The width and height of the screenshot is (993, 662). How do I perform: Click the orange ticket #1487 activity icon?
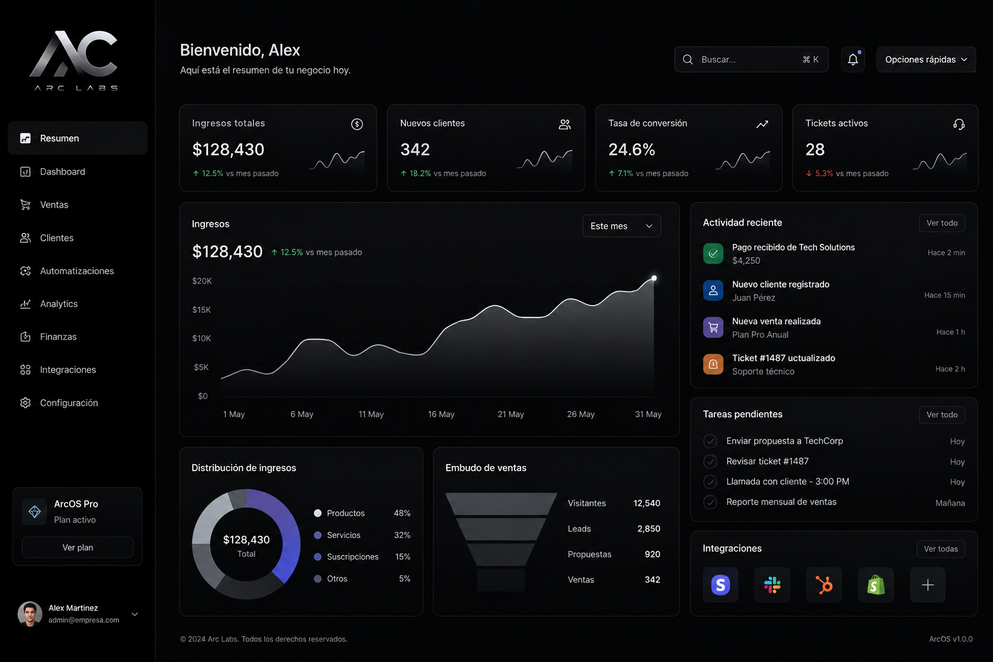[713, 364]
